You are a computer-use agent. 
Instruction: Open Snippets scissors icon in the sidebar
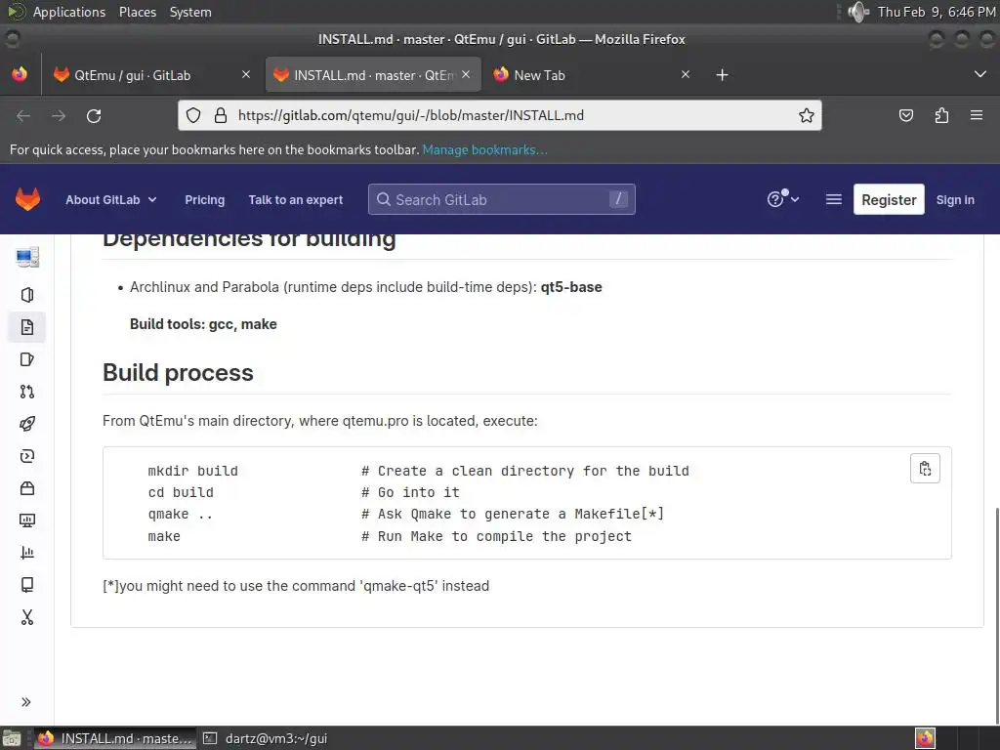26,617
